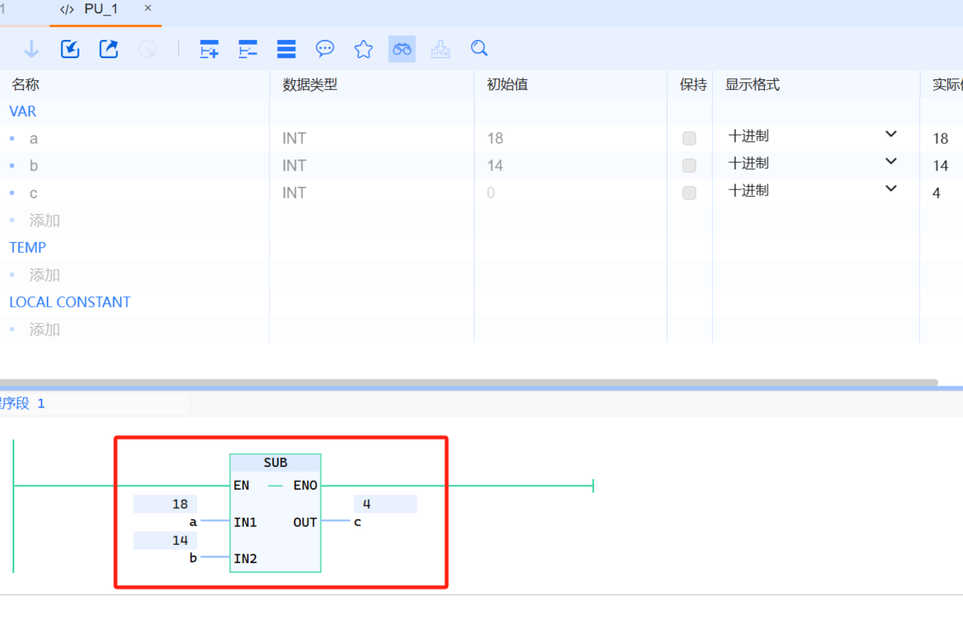
Task: Click the import icon in toolbar
Action: point(70,49)
